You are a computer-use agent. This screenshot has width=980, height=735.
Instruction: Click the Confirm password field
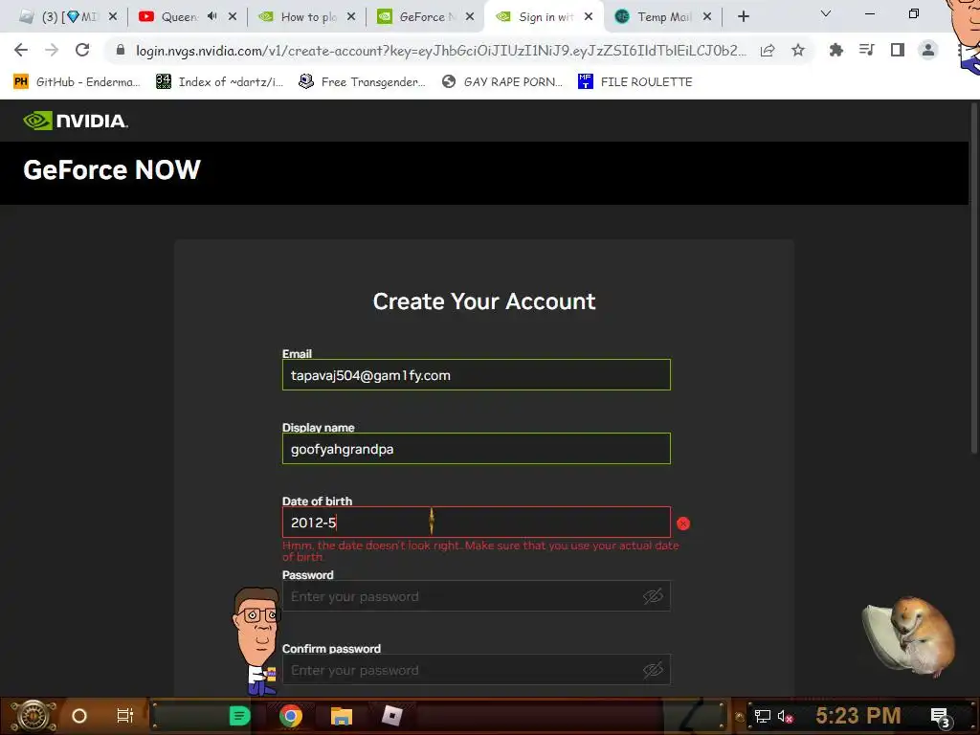pyautogui.click(x=477, y=670)
